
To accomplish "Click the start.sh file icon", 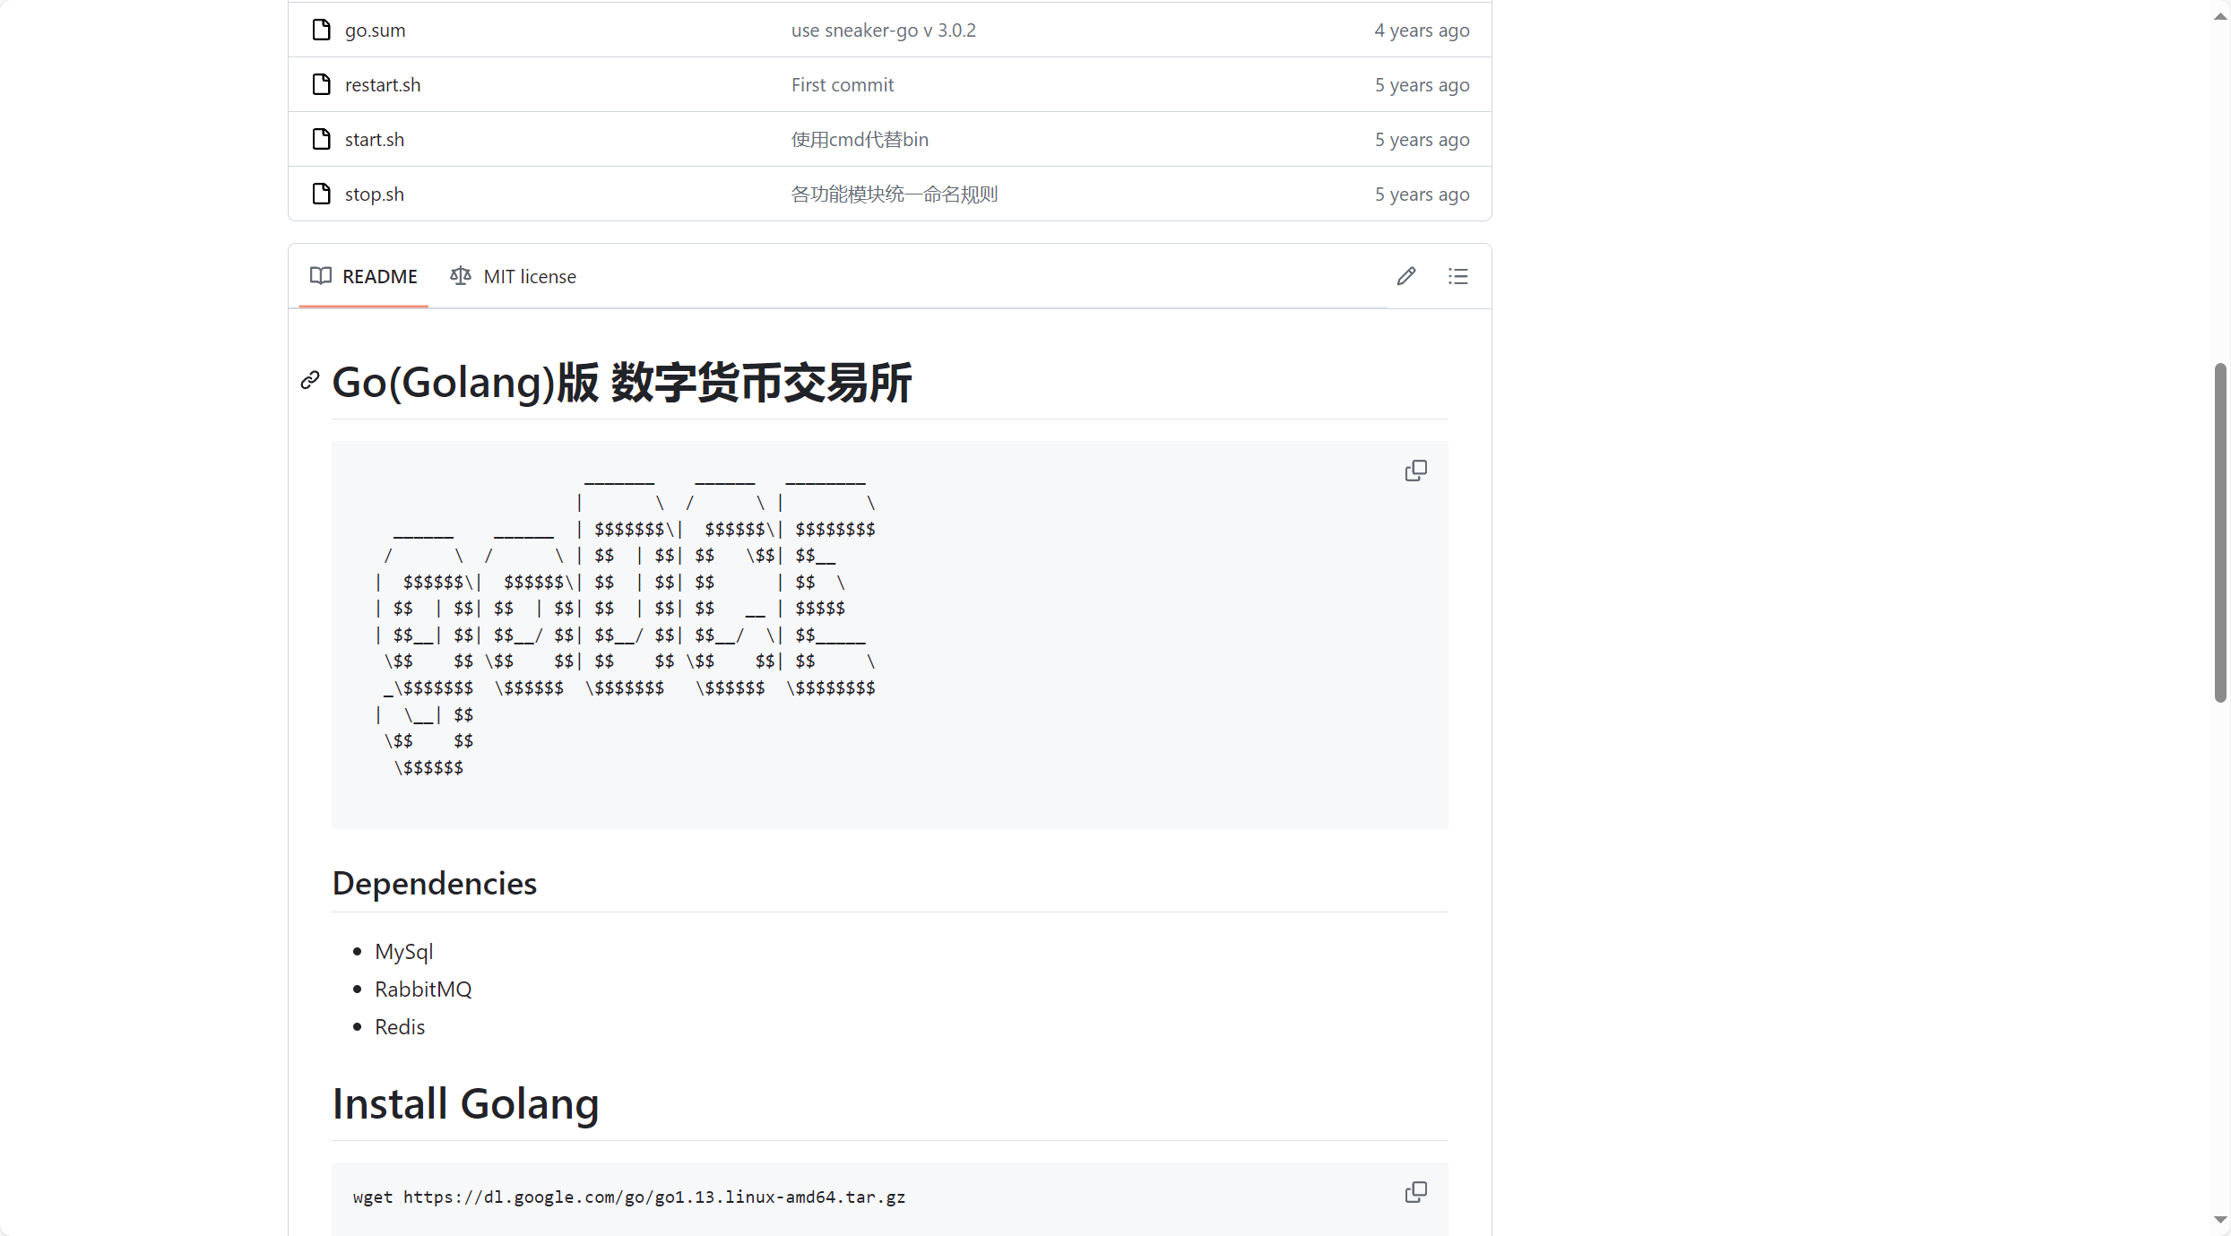I will (321, 139).
